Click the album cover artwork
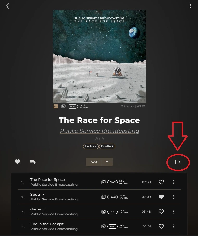This screenshot has height=236, width=198. click(99, 56)
